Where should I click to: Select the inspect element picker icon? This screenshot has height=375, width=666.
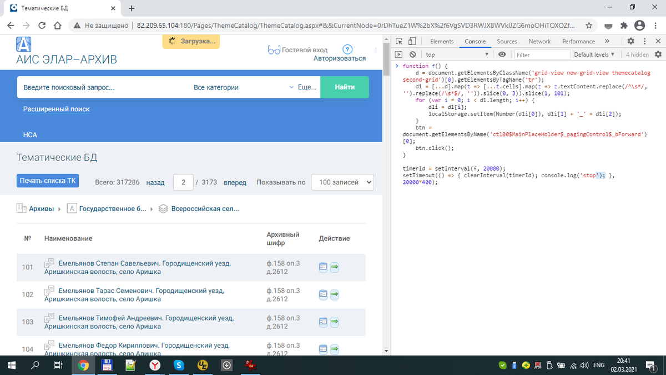coord(399,41)
